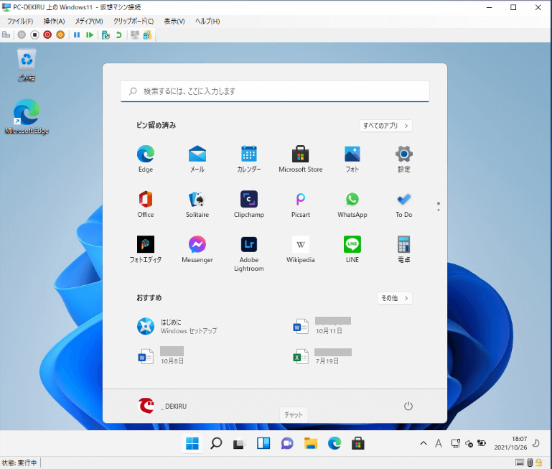Open Widgets from the taskbar
This screenshot has height=469, width=552.
263,443
